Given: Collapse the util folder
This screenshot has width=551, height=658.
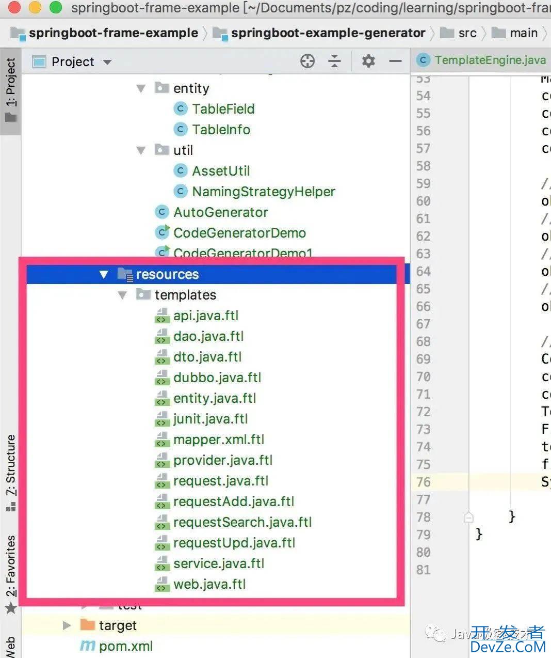Looking at the screenshot, I should (141, 151).
